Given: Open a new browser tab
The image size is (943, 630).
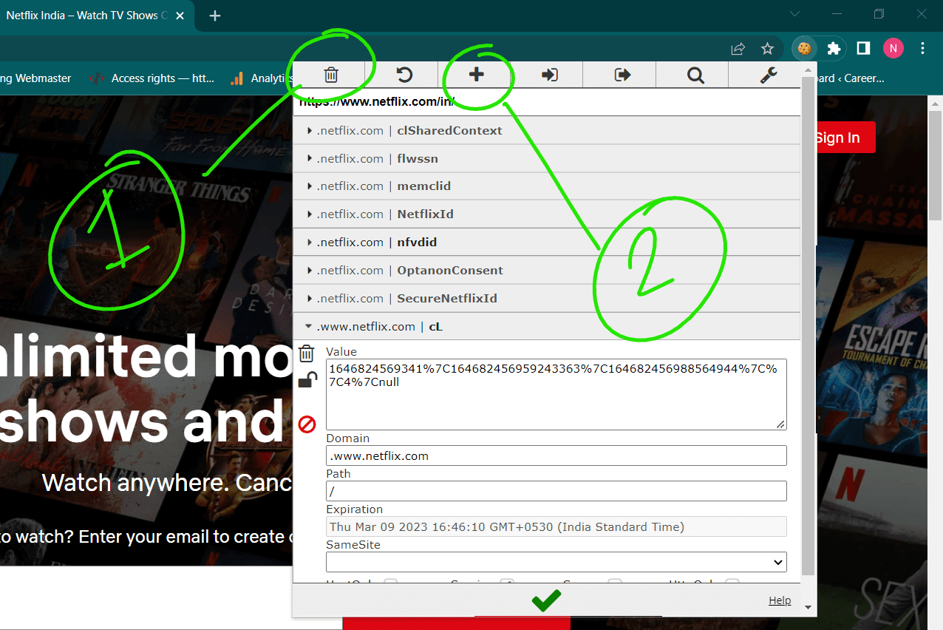Looking at the screenshot, I should [215, 16].
